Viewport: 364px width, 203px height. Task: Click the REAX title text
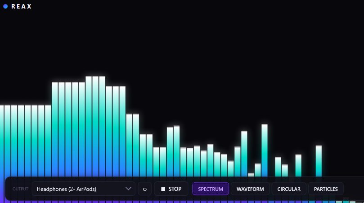(21, 7)
